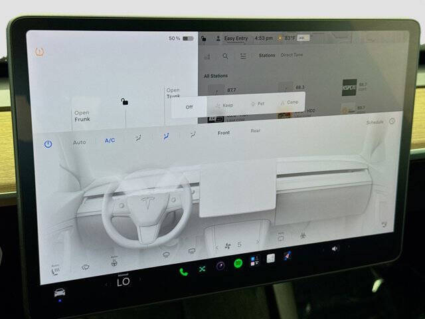Decrease fan speed with left arrow
425x319 pixels.
(216, 247)
